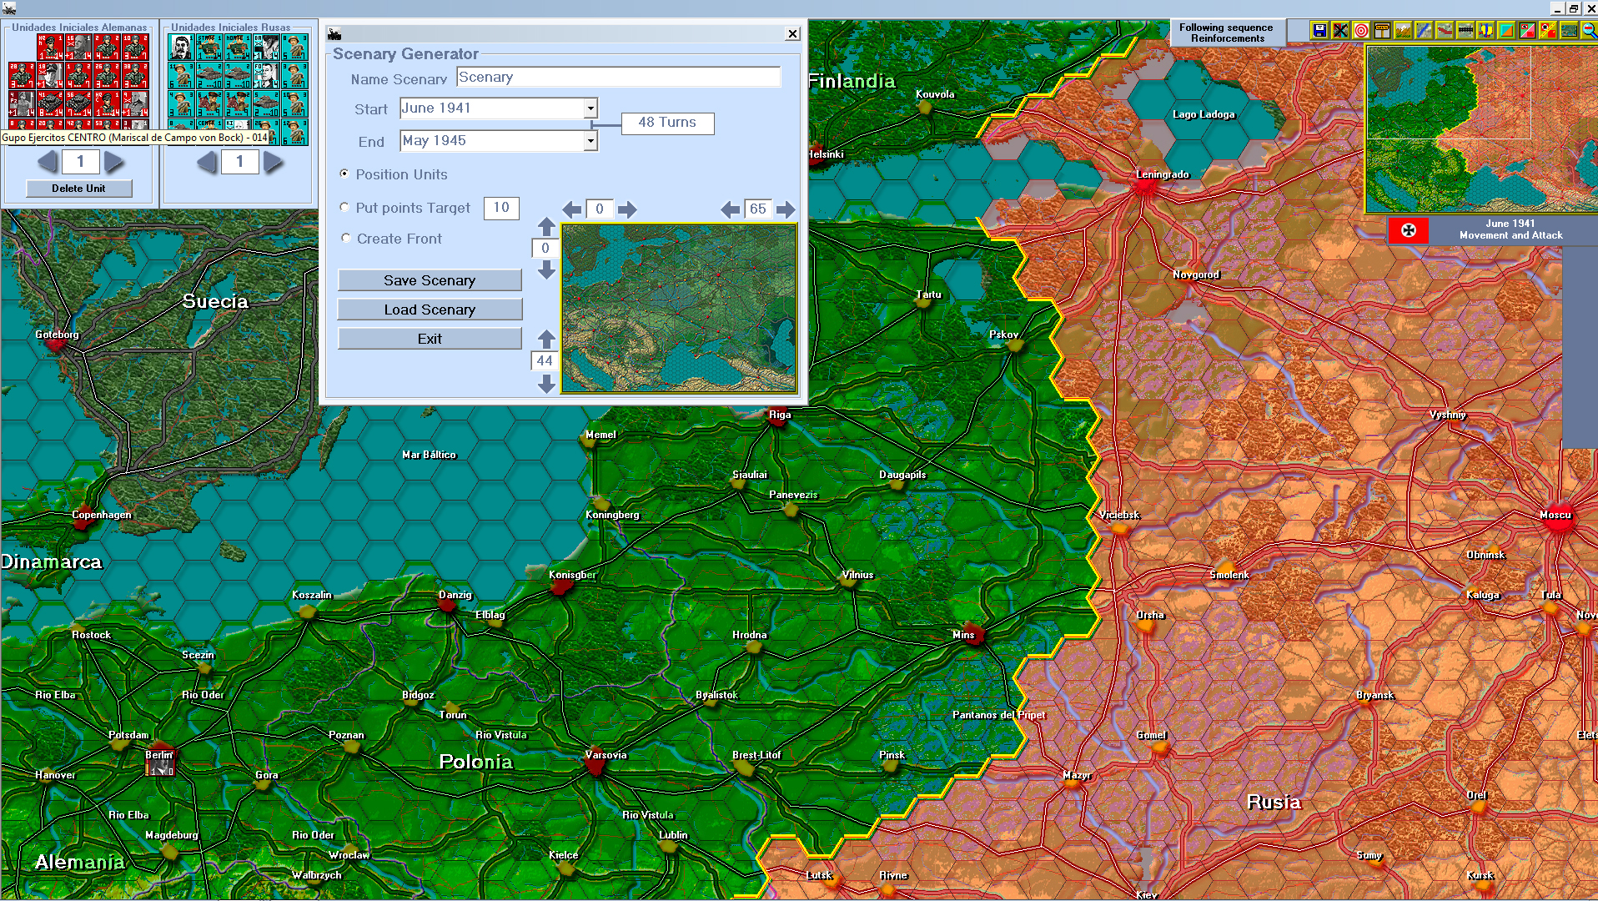Image resolution: width=1598 pixels, height=901 pixels.
Task: Choose the mountain terrain toolbar icon
Action: (1403, 31)
